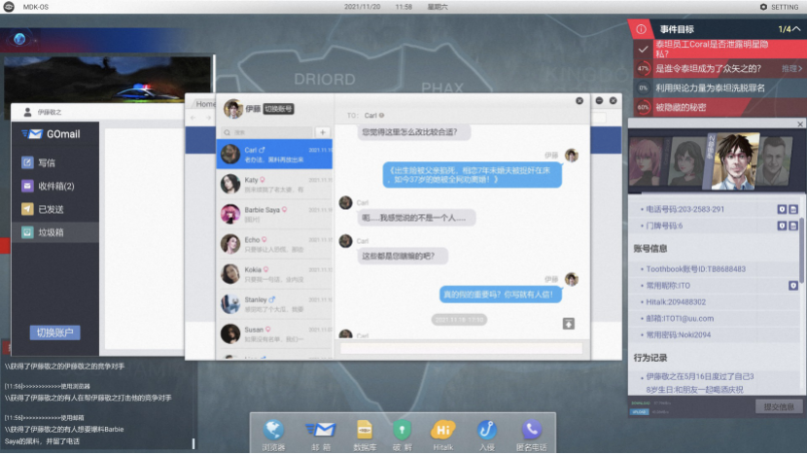Viewport: 807px width, 455px height.
Task: Open 收件箱(2) inbox in GOmail
Action: (x=55, y=187)
